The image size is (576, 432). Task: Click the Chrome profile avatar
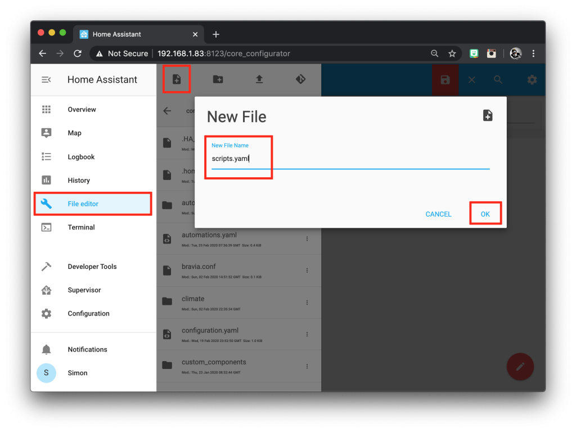click(516, 53)
